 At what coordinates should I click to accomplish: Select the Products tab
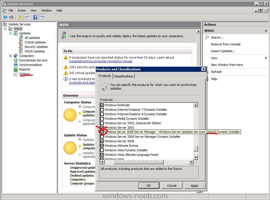[105, 76]
